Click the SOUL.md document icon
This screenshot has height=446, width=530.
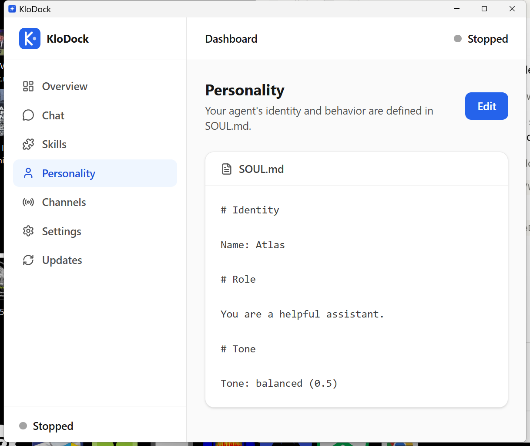coord(227,169)
